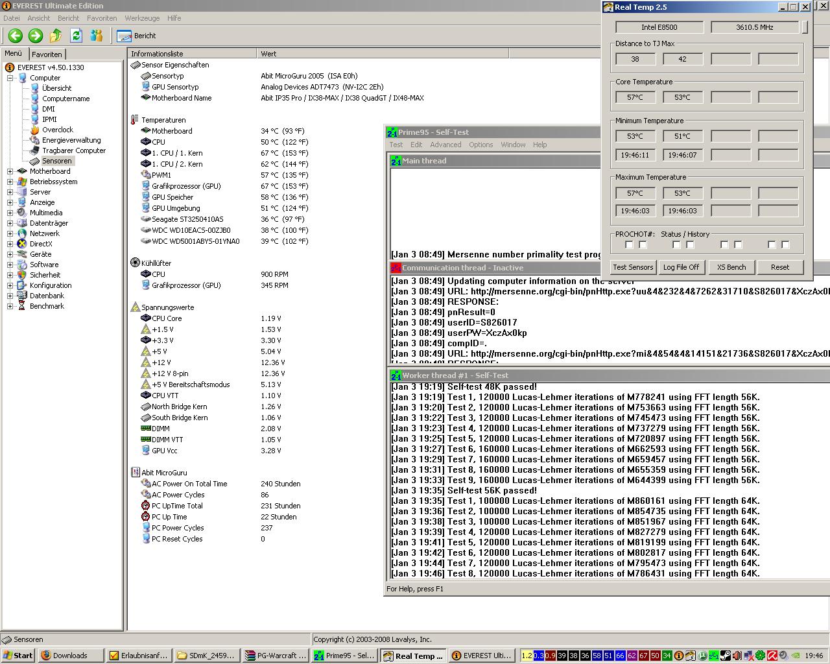Click the two-people toolbar icon in EVEREST
The height and width of the screenshot is (664, 830).
pos(97,36)
